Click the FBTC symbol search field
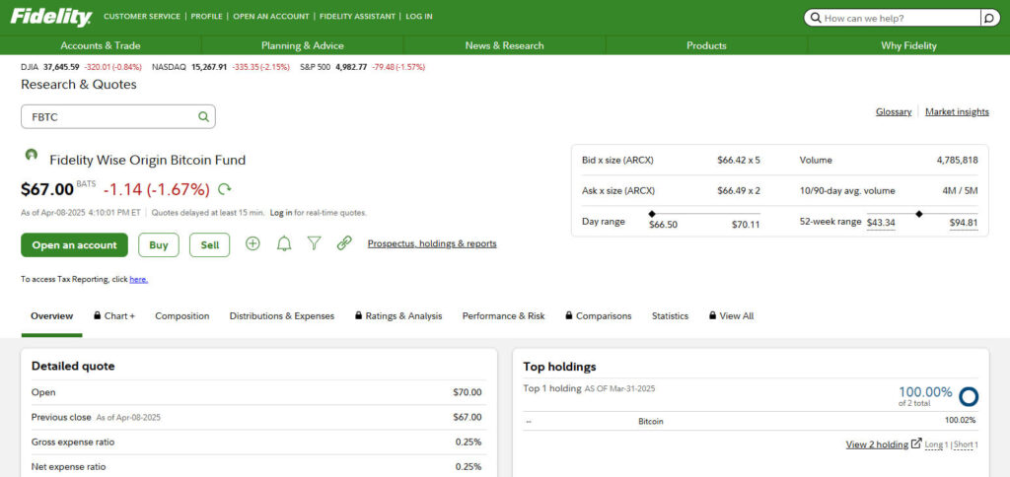1010x477 pixels. click(x=118, y=116)
